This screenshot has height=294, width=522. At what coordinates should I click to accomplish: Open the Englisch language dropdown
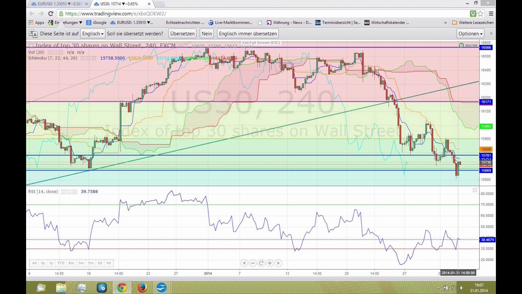(x=93, y=33)
